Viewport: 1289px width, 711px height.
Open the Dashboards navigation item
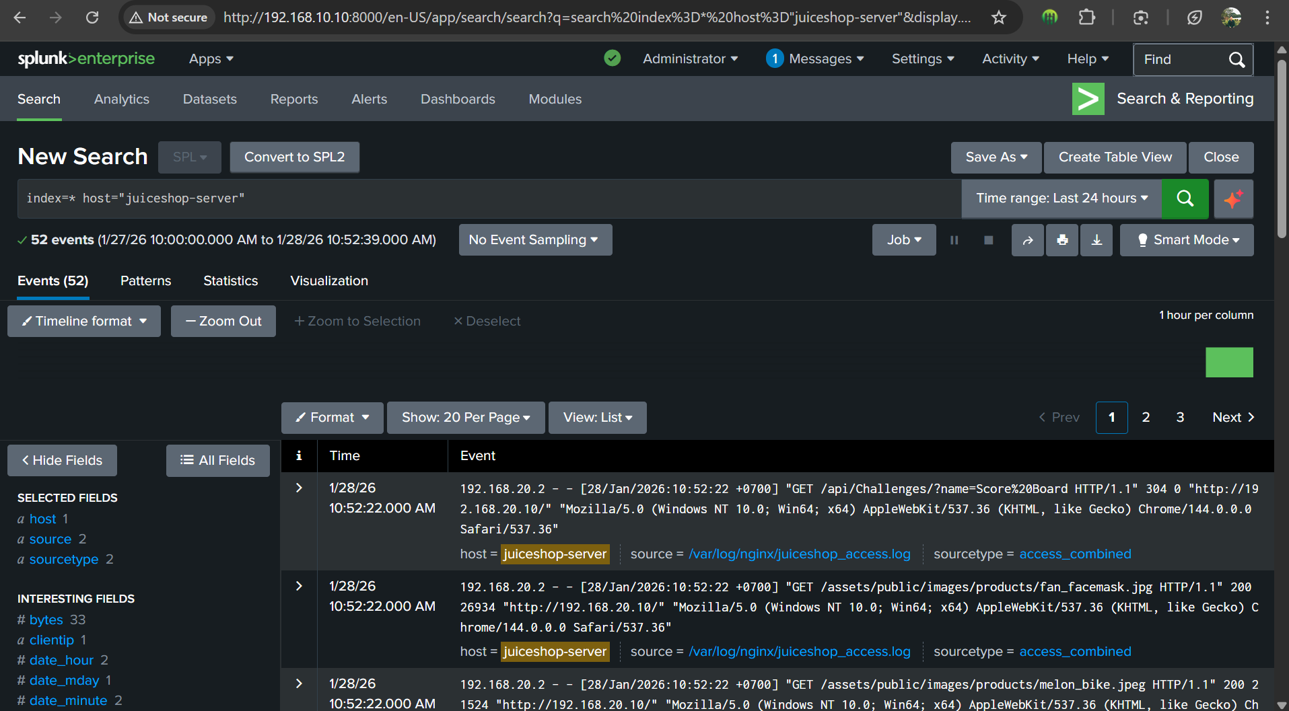(x=458, y=99)
